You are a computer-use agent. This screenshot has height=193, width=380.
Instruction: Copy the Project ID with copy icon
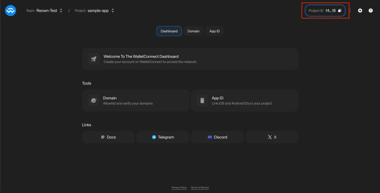pos(340,10)
